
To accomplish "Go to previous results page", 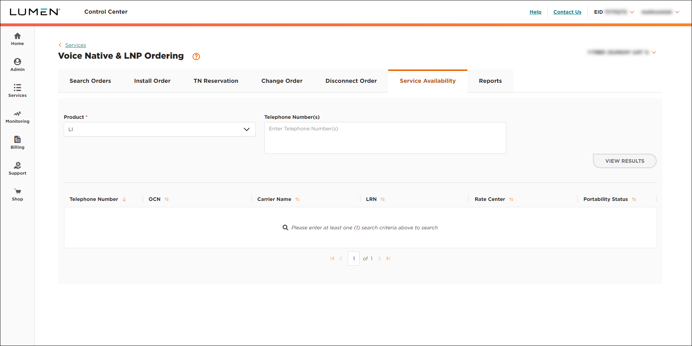I will [x=341, y=259].
